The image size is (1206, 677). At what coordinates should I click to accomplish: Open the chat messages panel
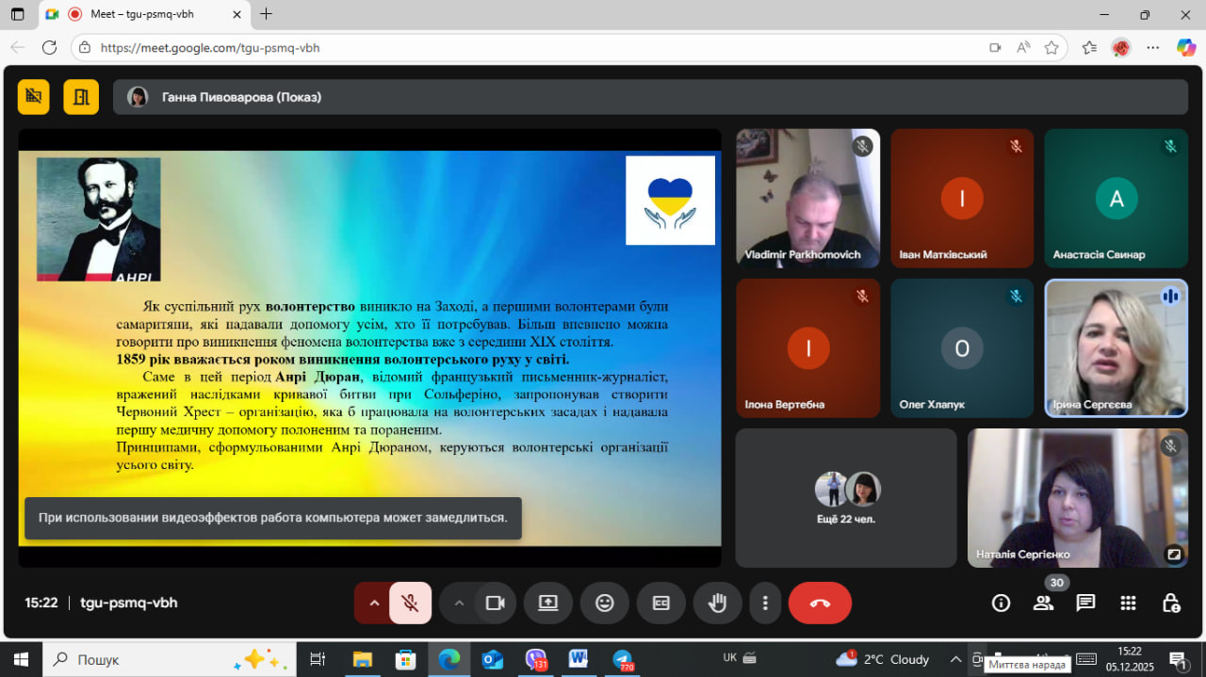coord(1085,604)
